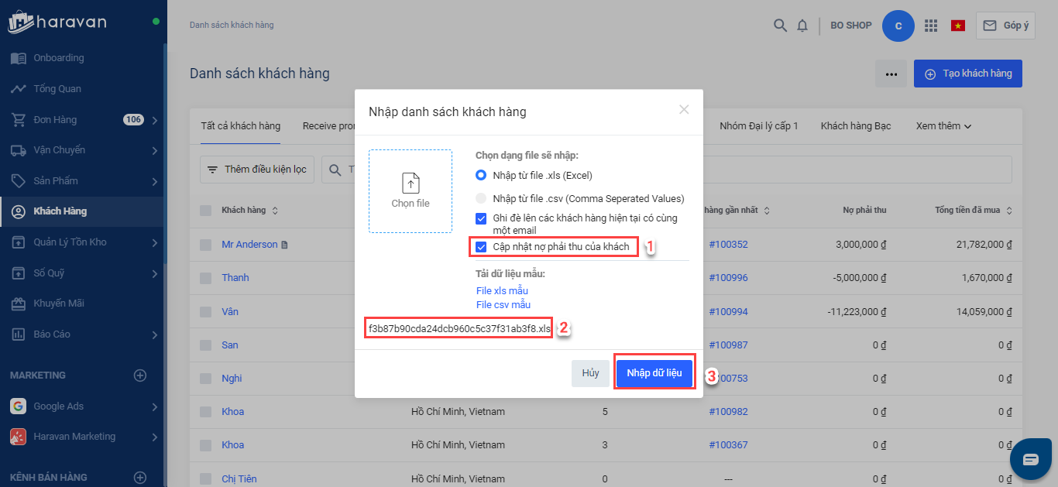Click the upload Chọn file area
Image resolution: width=1058 pixels, height=487 pixels.
point(410,191)
